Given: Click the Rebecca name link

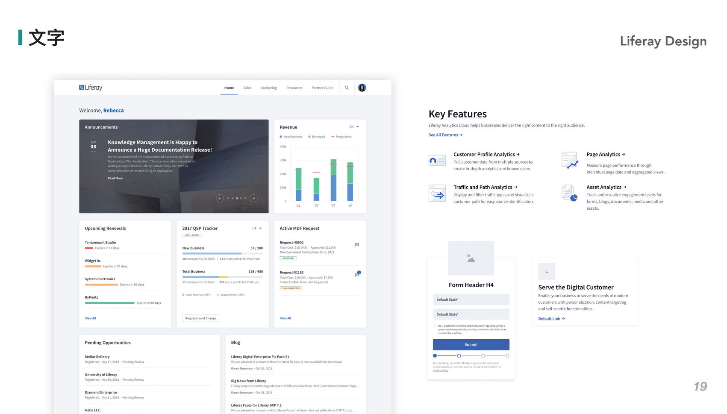Looking at the screenshot, I should pyautogui.click(x=113, y=110).
